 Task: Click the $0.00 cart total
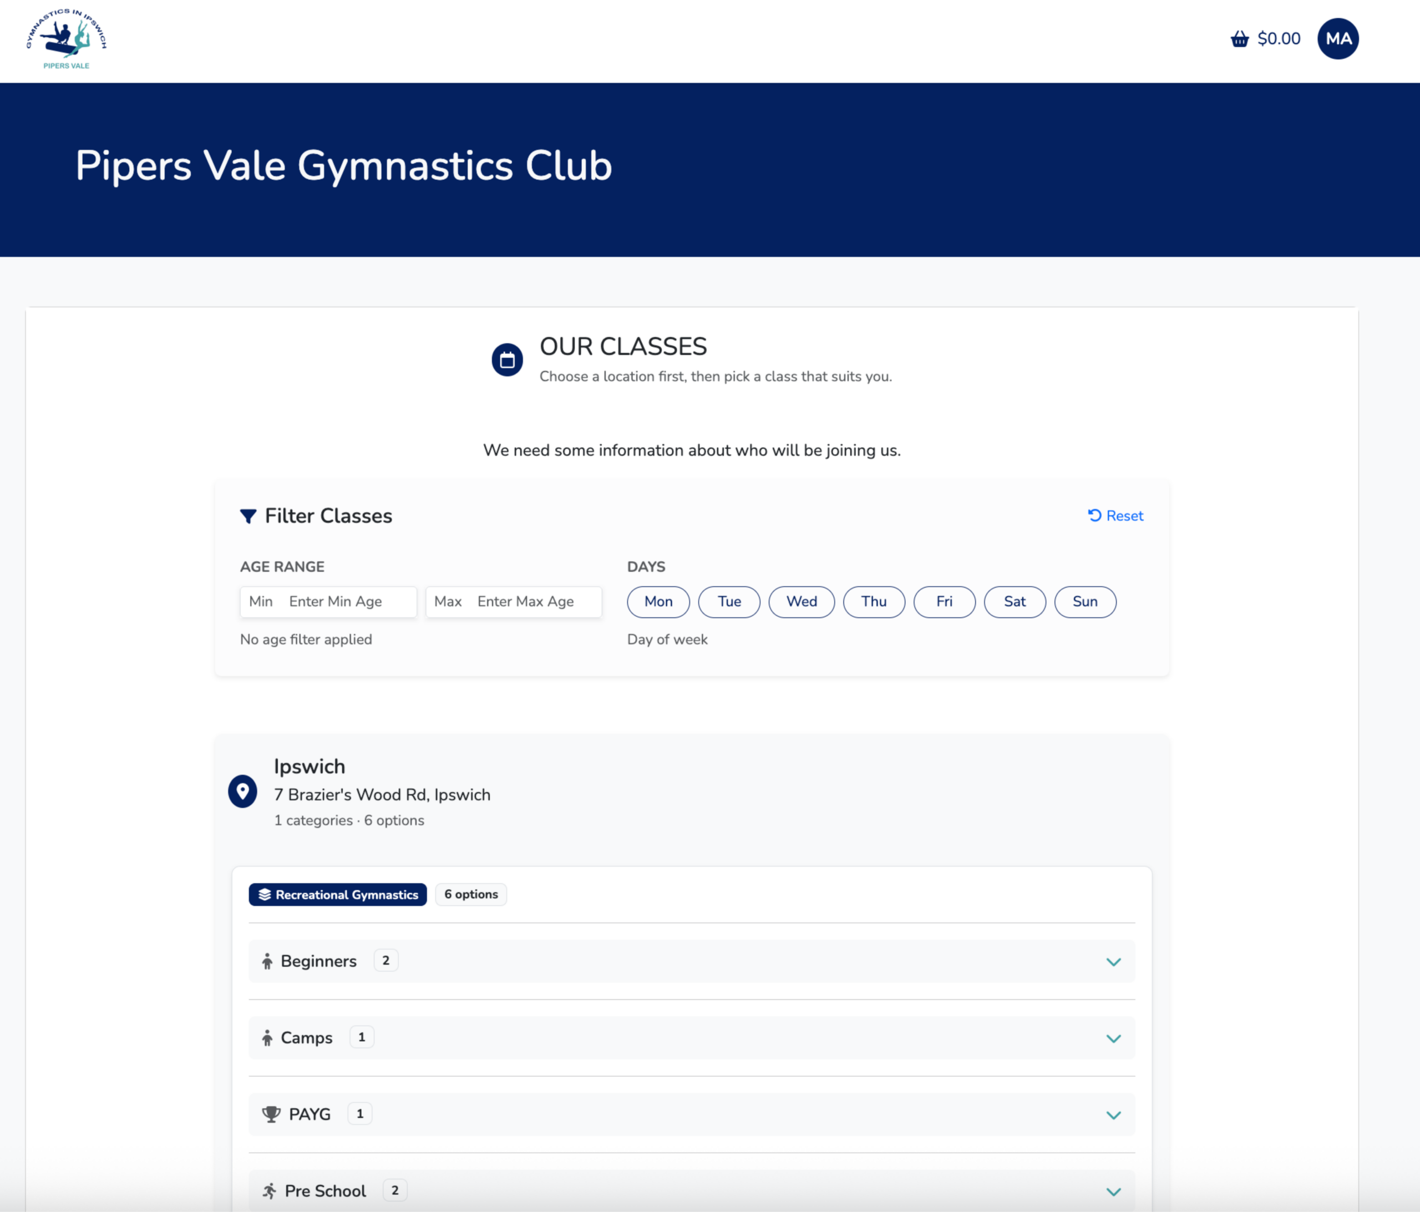click(1278, 39)
